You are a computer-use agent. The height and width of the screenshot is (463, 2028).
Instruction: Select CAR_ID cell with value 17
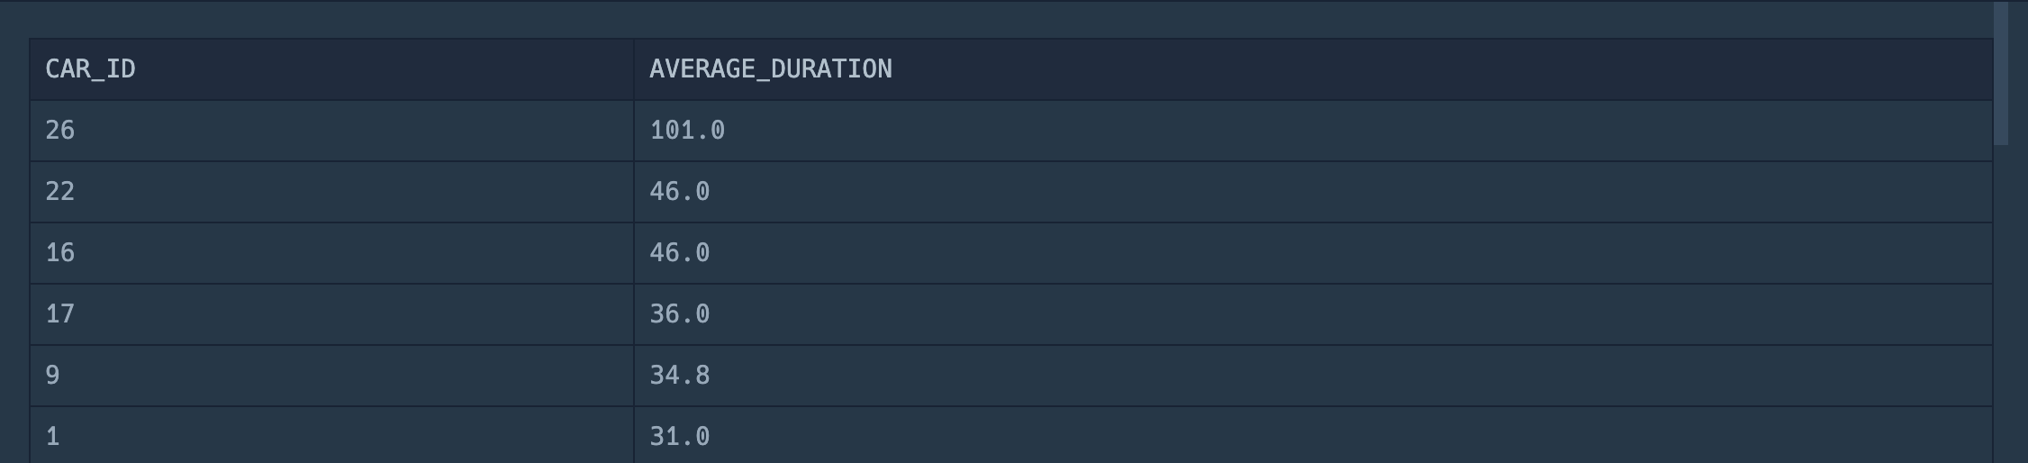tap(331, 314)
